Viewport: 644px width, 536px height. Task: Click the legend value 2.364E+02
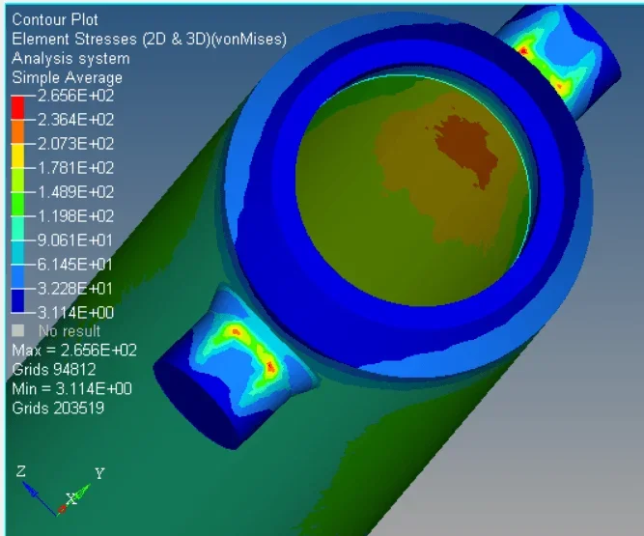[76, 120]
